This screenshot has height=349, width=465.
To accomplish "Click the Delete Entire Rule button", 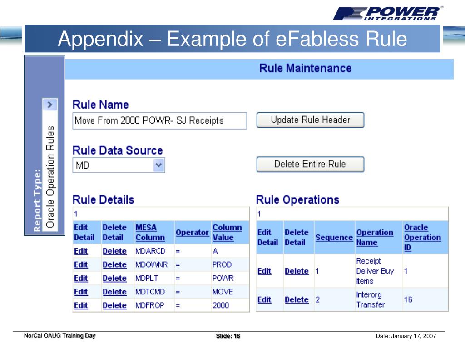I will tap(310, 164).
